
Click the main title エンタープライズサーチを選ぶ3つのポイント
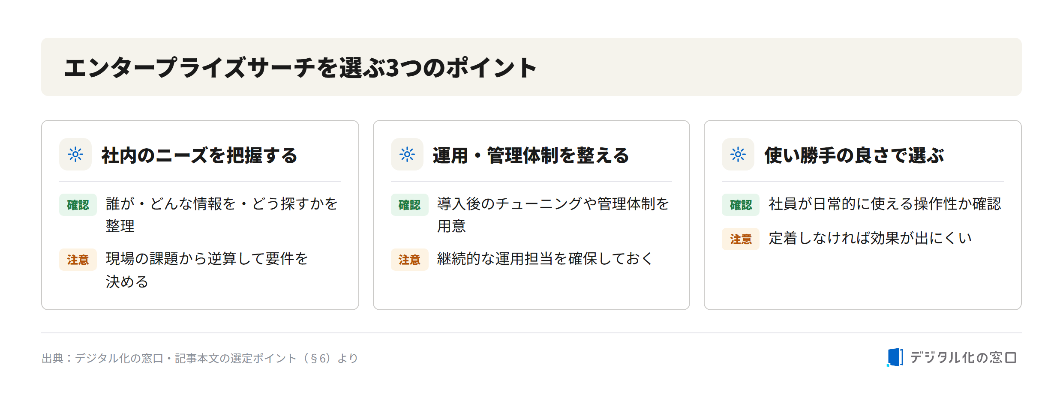[300, 68]
